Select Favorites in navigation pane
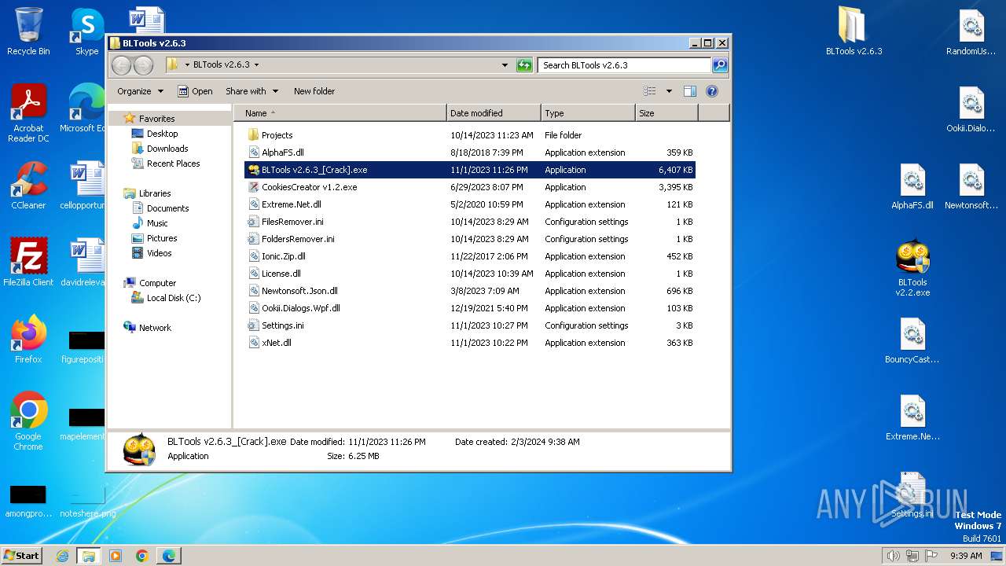1006x566 pixels. tap(156, 119)
